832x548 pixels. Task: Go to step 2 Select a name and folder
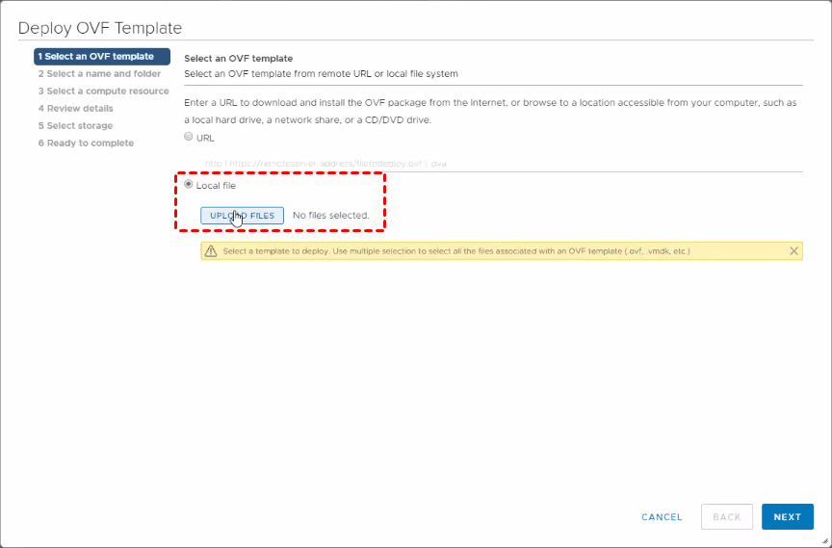coord(99,74)
